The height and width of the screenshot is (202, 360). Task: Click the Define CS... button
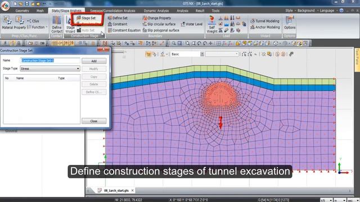94,92
